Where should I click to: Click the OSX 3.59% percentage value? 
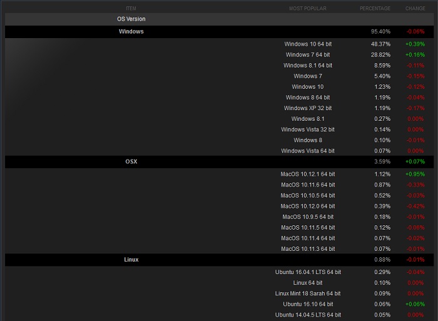(x=382, y=161)
